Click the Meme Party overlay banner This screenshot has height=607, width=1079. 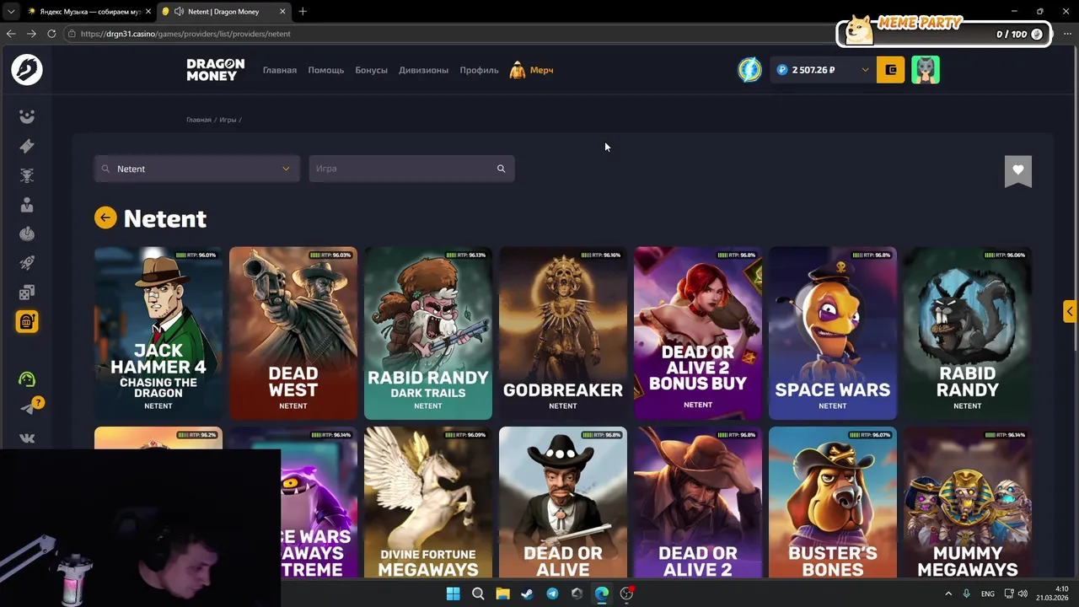click(x=944, y=31)
